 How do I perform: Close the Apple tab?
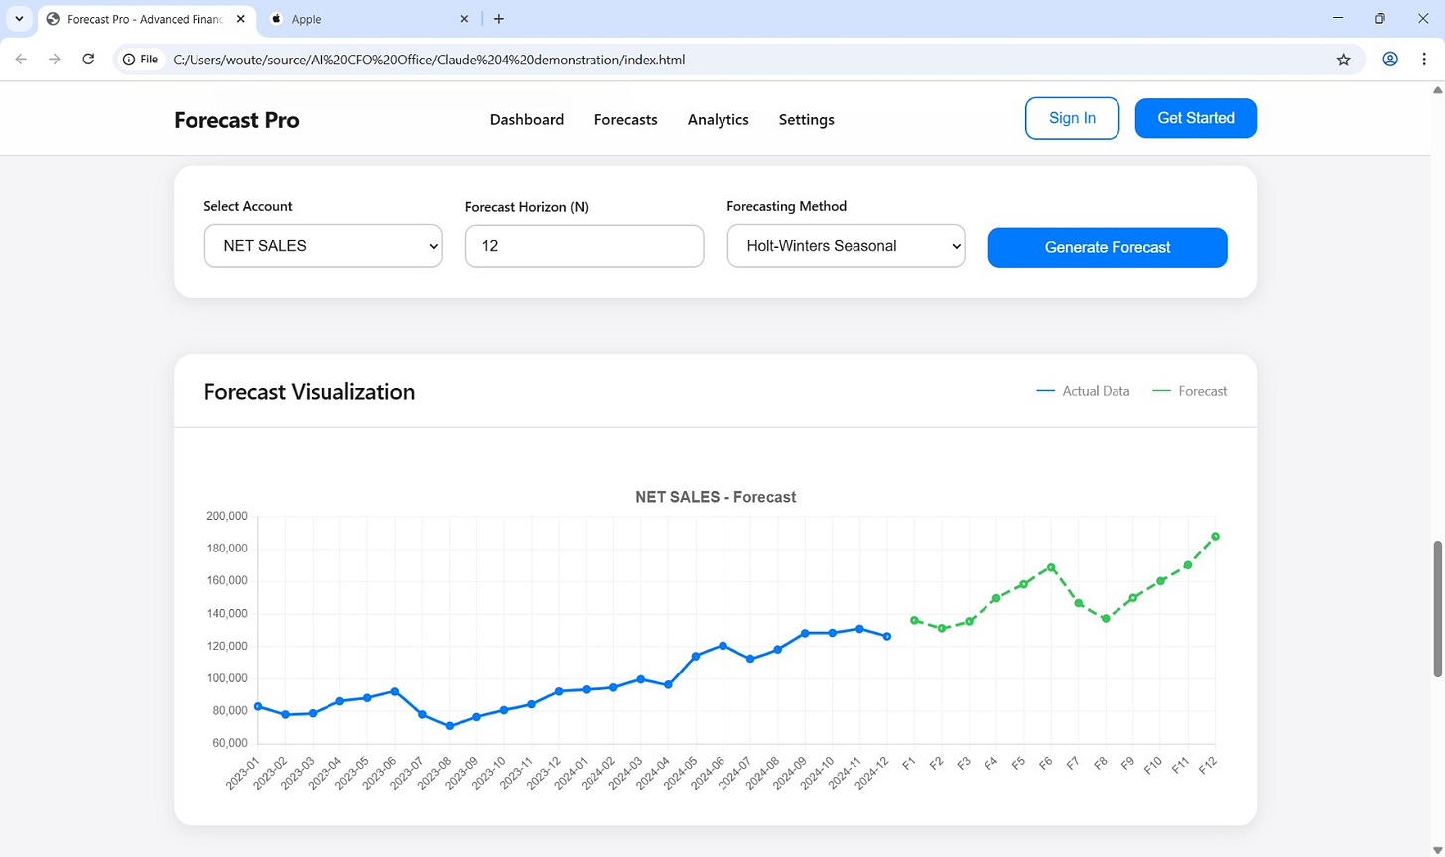click(464, 19)
